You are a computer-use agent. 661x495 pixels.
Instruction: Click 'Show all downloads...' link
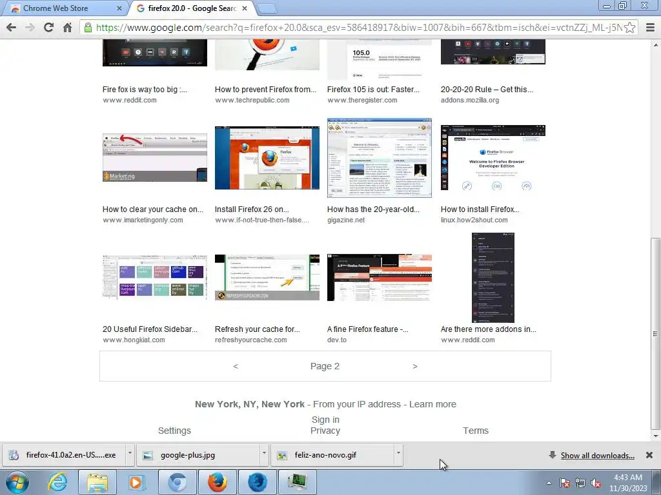coord(597,456)
